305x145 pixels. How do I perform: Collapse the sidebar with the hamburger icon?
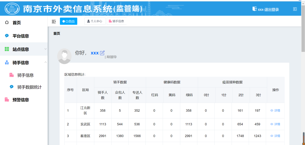54,21
